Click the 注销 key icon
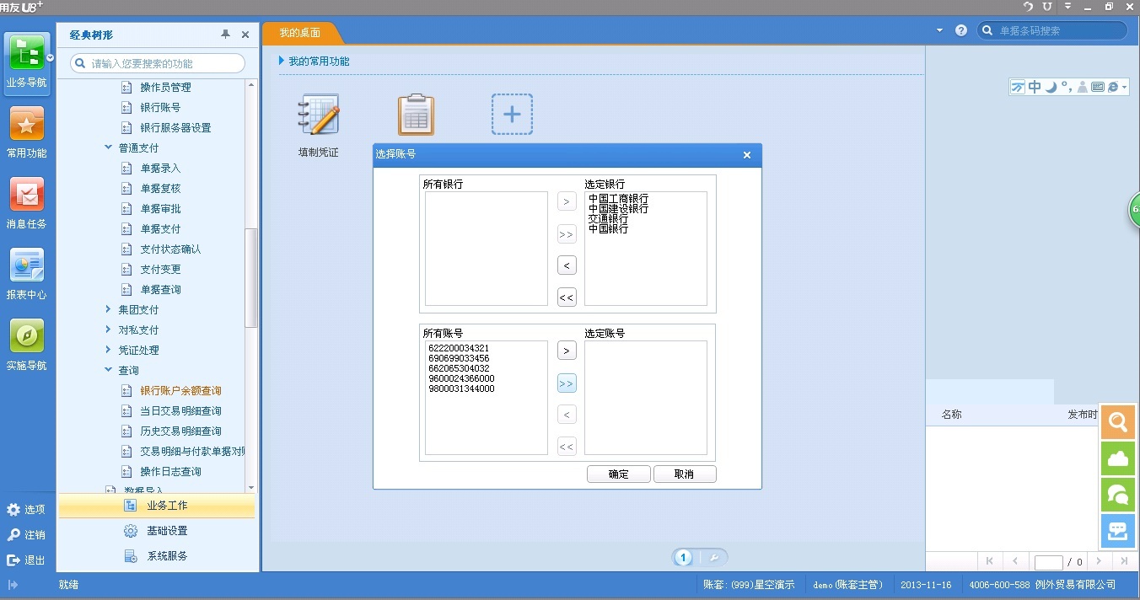 click(13, 535)
